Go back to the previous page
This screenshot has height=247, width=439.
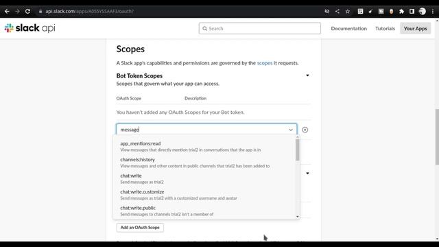(7, 11)
